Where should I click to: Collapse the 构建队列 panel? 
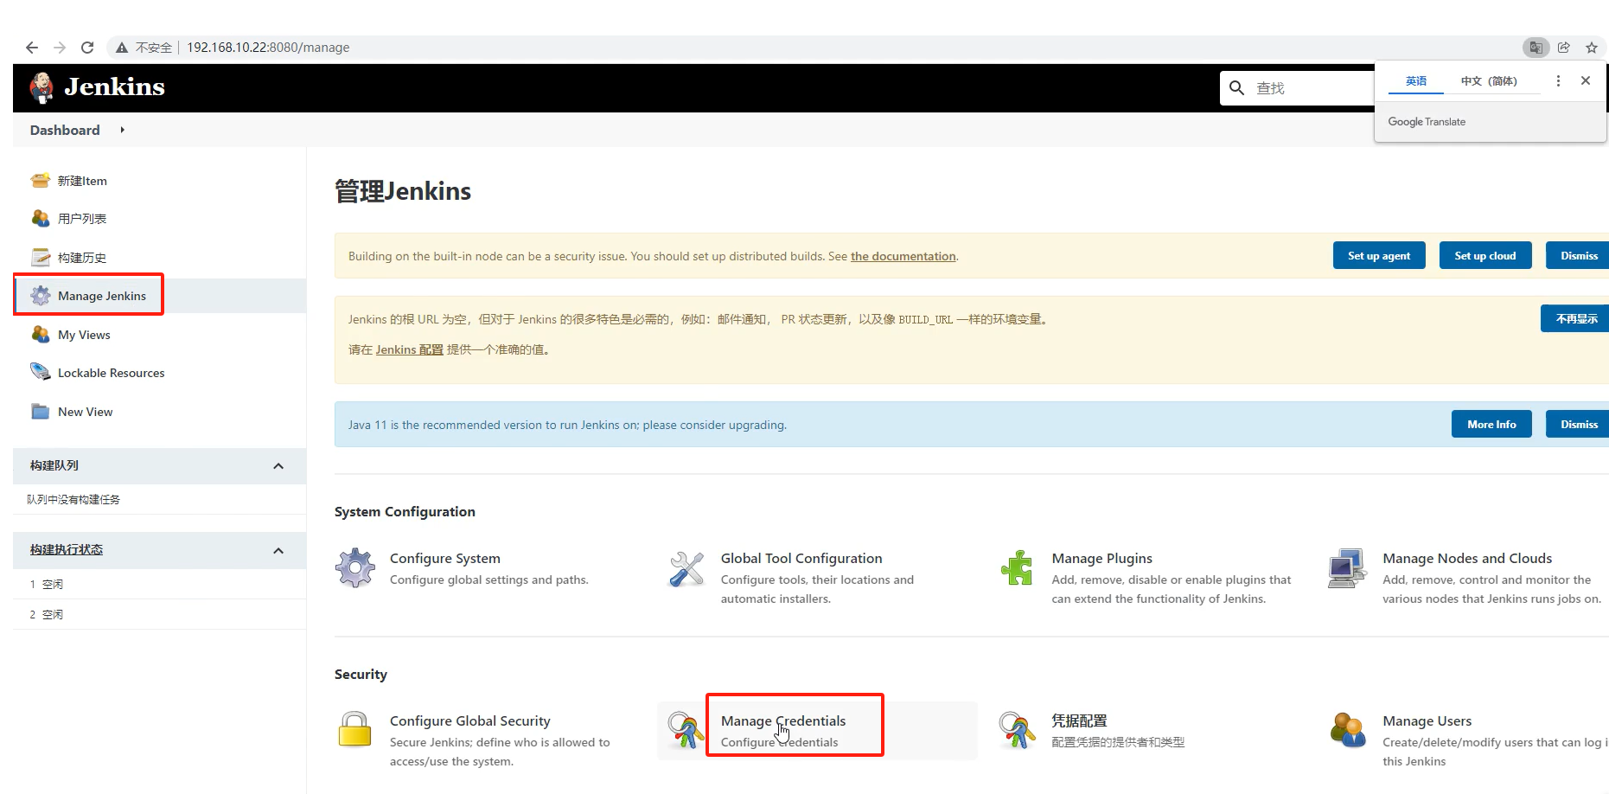pyautogui.click(x=278, y=466)
